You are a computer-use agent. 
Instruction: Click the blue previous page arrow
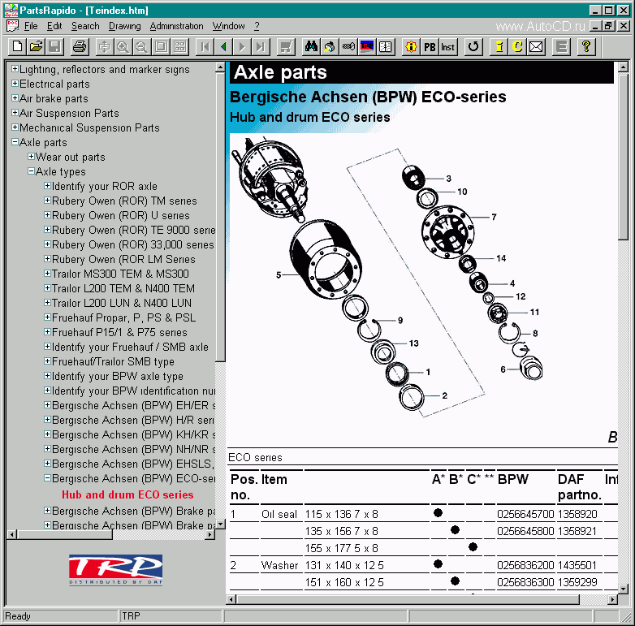coord(223,47)
